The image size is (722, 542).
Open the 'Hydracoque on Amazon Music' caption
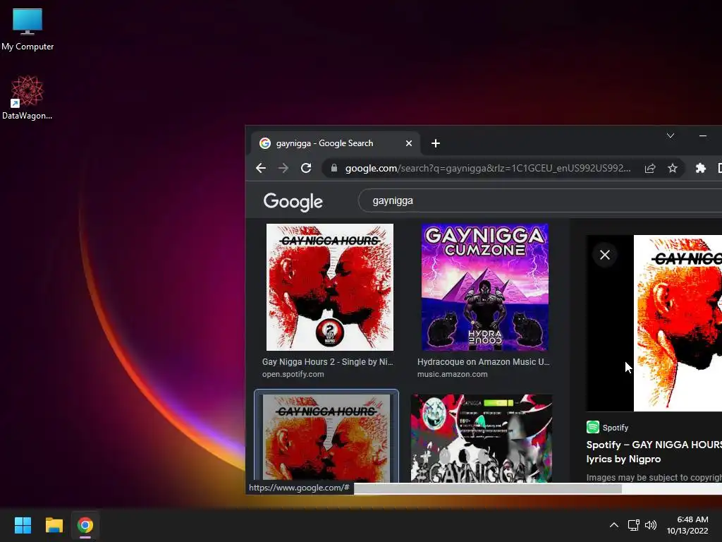click(x=484, y=362)
